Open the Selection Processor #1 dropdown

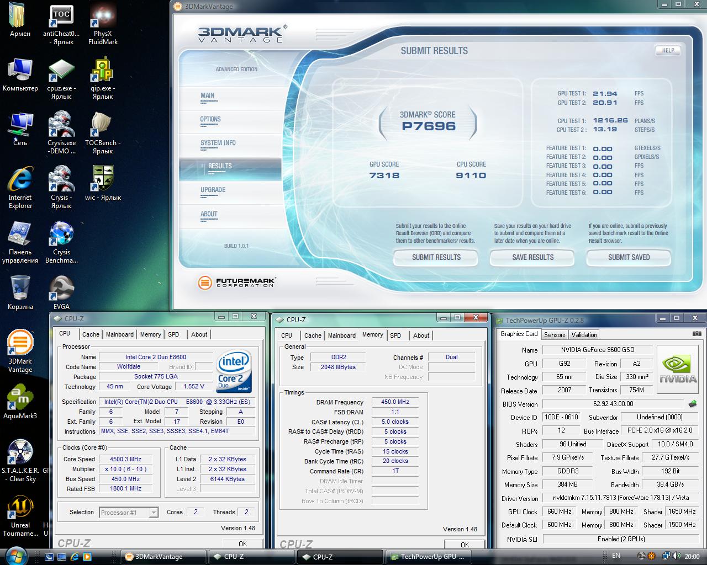[129, 513]
